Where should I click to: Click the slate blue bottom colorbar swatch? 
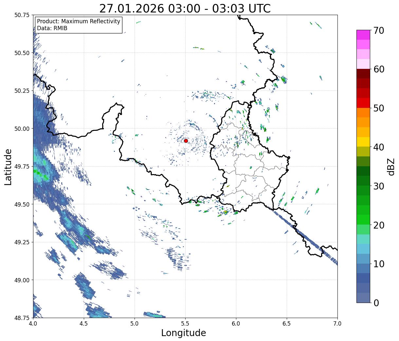click(363, 297)
